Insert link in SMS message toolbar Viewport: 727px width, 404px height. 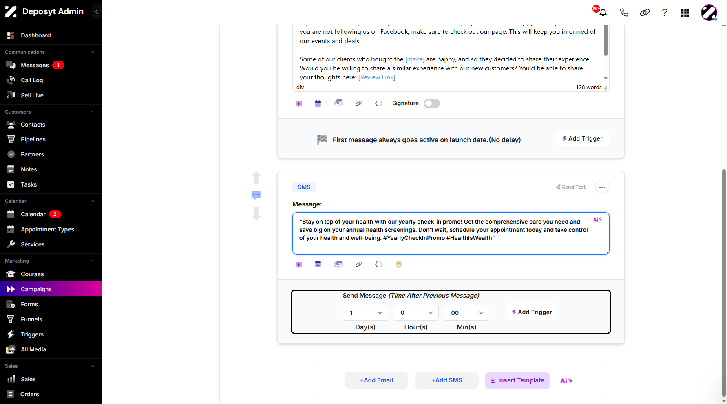pyautogui.click(x=359, y=264)
